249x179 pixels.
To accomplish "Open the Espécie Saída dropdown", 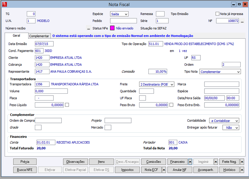I will 119,14.
